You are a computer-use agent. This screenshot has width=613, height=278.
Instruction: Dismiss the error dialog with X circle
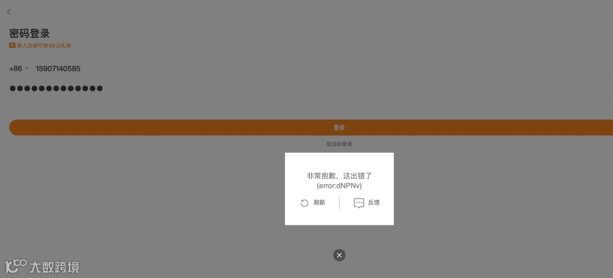point(339,255)
